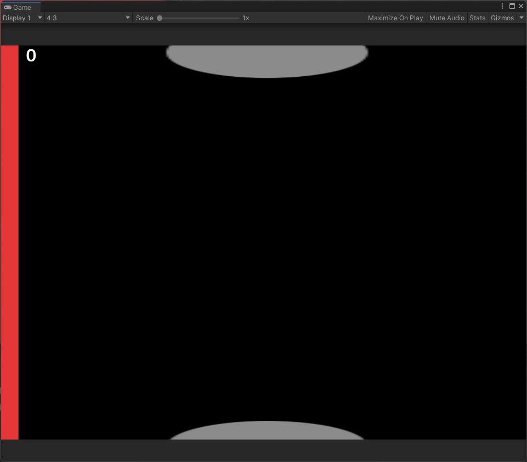Open the three-dot panel options menu
Viewport: 527px width, 462px height.
pos(502,5)
